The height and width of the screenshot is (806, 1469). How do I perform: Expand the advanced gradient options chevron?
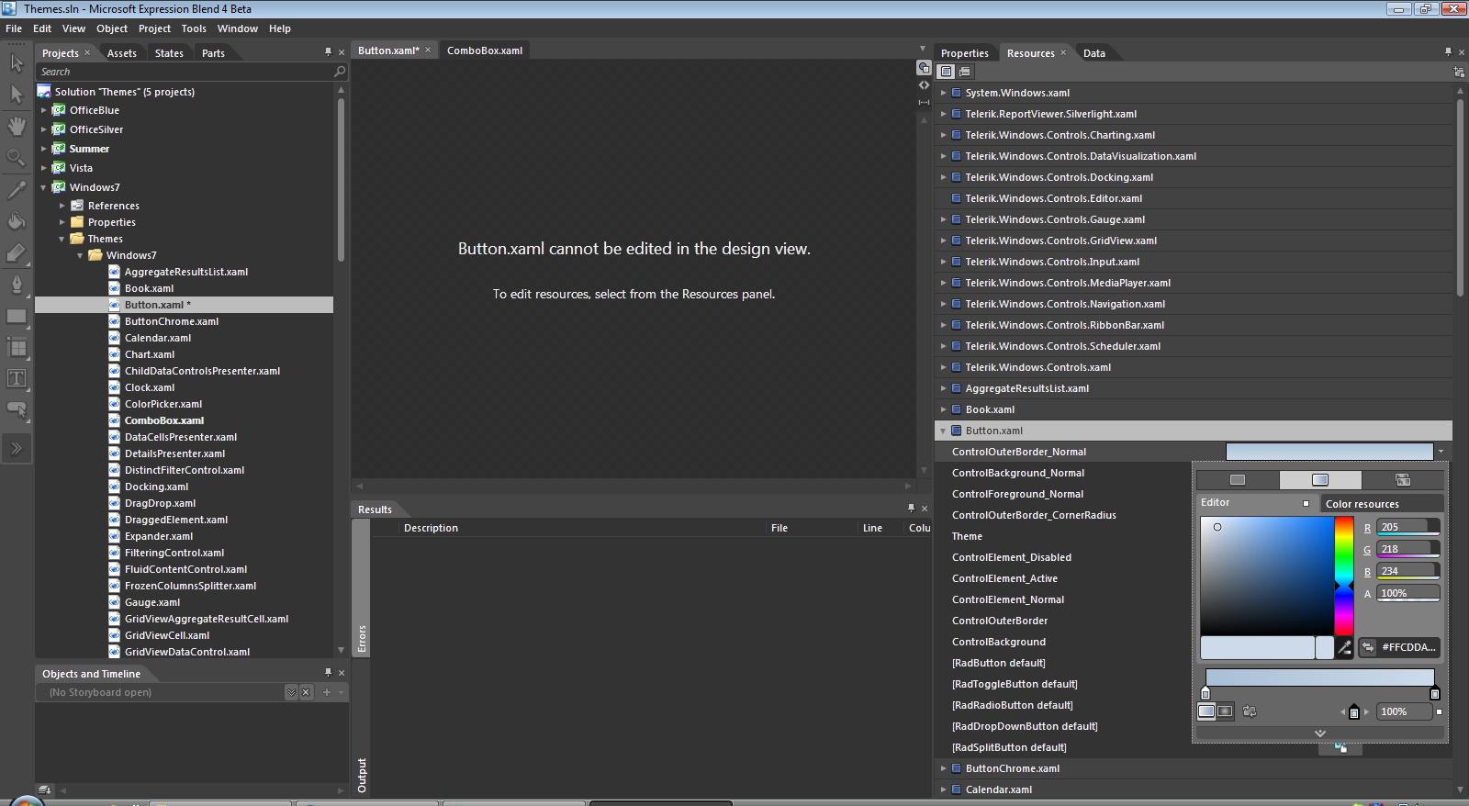click(1320, 733)
